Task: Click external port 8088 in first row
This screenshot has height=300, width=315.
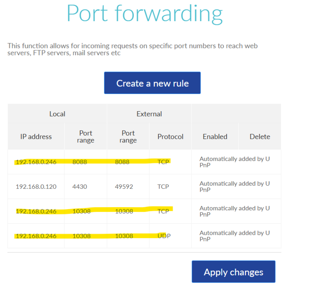Action: pos(122,162)
